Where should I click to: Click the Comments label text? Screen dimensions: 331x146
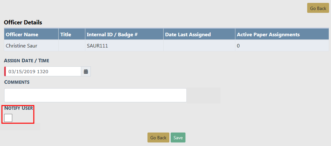[17, 82]
